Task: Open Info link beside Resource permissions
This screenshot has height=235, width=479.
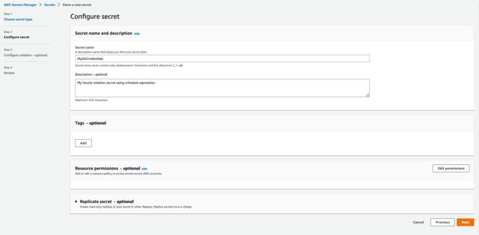Action: tap(145, 169)
